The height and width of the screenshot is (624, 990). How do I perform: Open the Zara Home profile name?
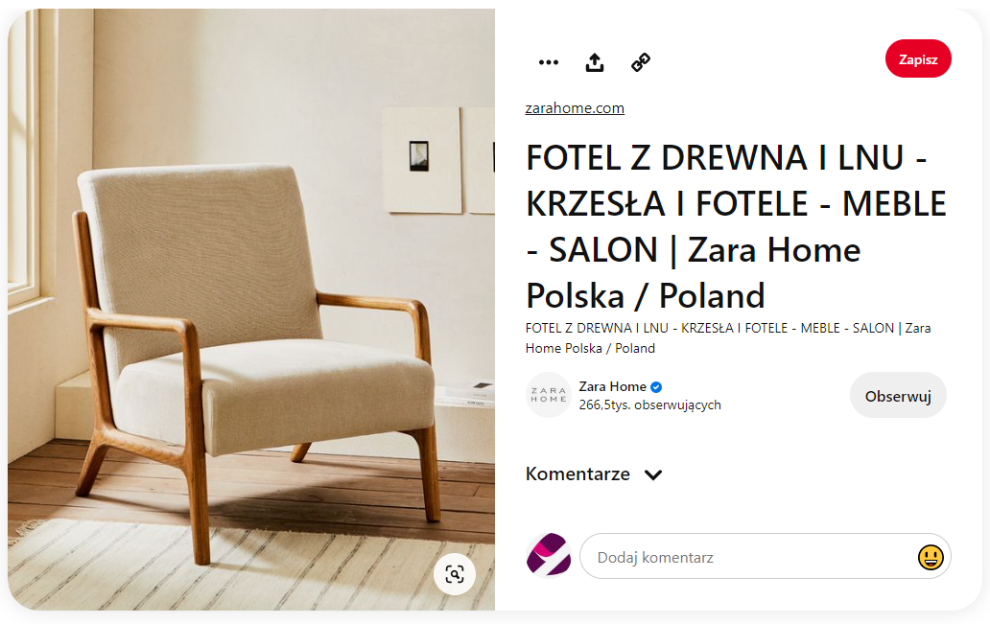pyautogui.click(x=612, y=386)
